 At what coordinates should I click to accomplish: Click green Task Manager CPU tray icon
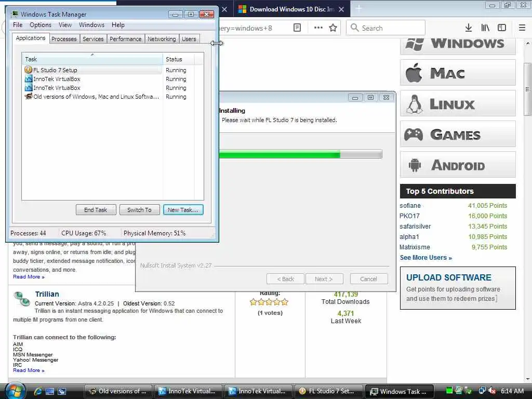click(x=449, y=391)
